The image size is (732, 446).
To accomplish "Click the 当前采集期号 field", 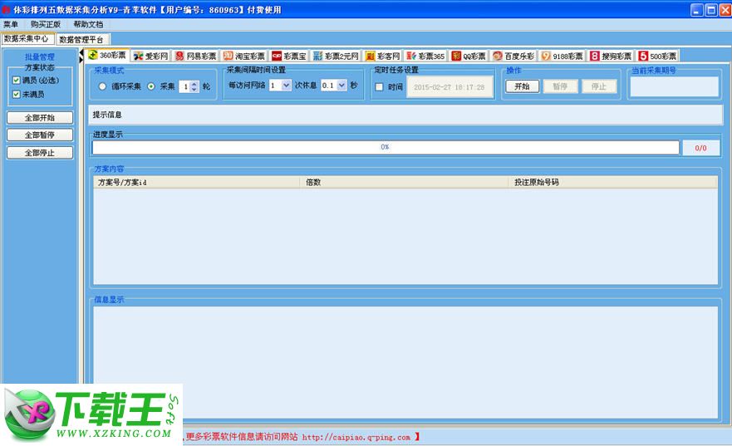I will pyautogui.click(x=674, y=86).
